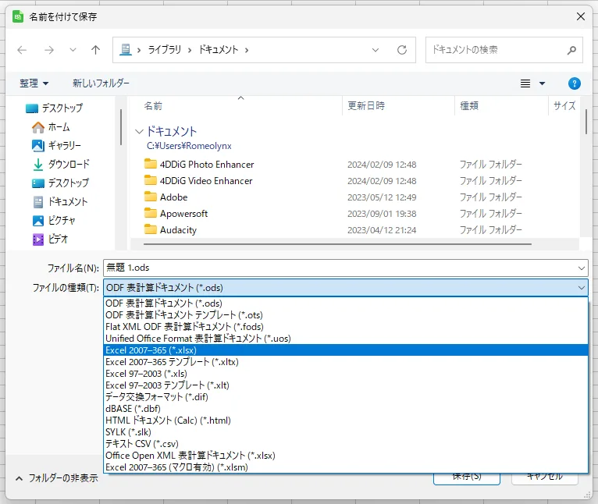Open the ピクチャ sidebar item
Image resolution: width=598 pixels, height=504 pixels.
61,220
